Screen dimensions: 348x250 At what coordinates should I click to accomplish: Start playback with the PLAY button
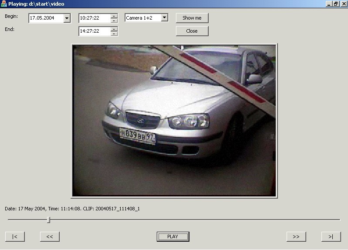pyautogui.click(x=173, y=236)
